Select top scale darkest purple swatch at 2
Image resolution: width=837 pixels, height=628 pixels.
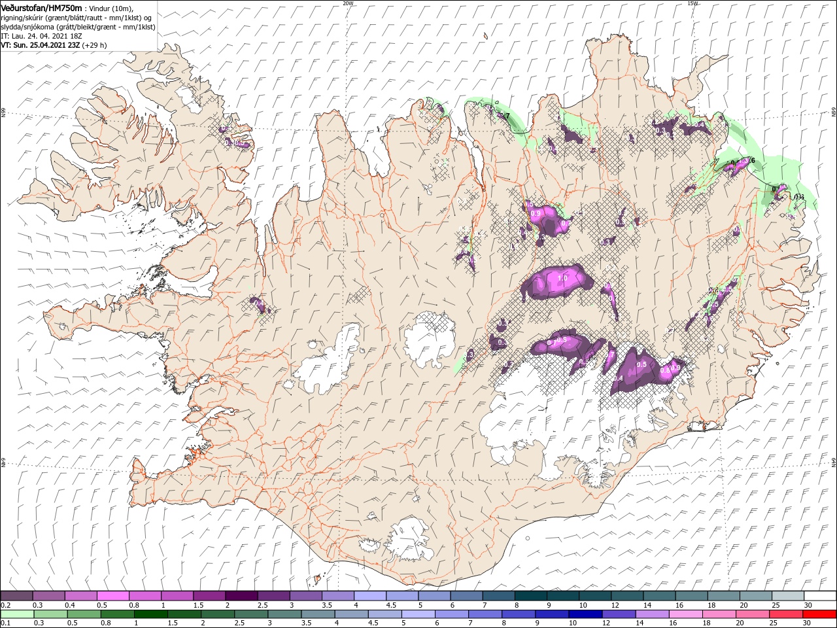pos(241,595)
